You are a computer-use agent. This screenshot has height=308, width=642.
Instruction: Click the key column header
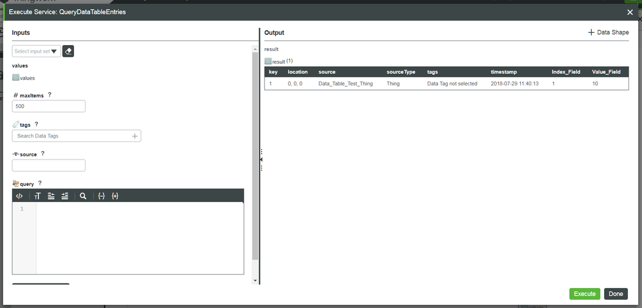(273, 72)
